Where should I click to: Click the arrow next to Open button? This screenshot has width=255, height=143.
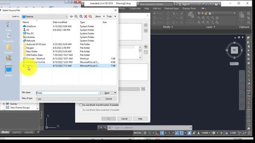pos(115,93)
